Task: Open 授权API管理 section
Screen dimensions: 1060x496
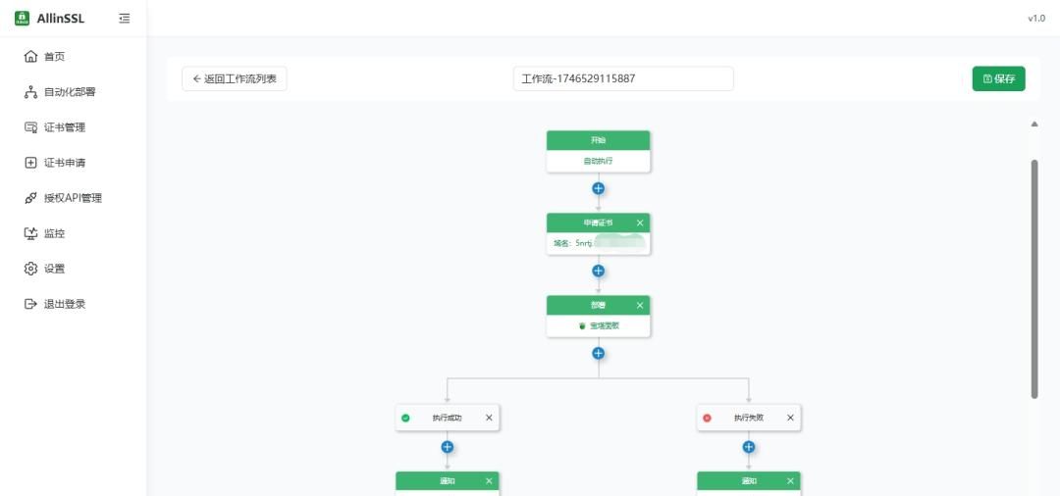Action: (72, 198)
